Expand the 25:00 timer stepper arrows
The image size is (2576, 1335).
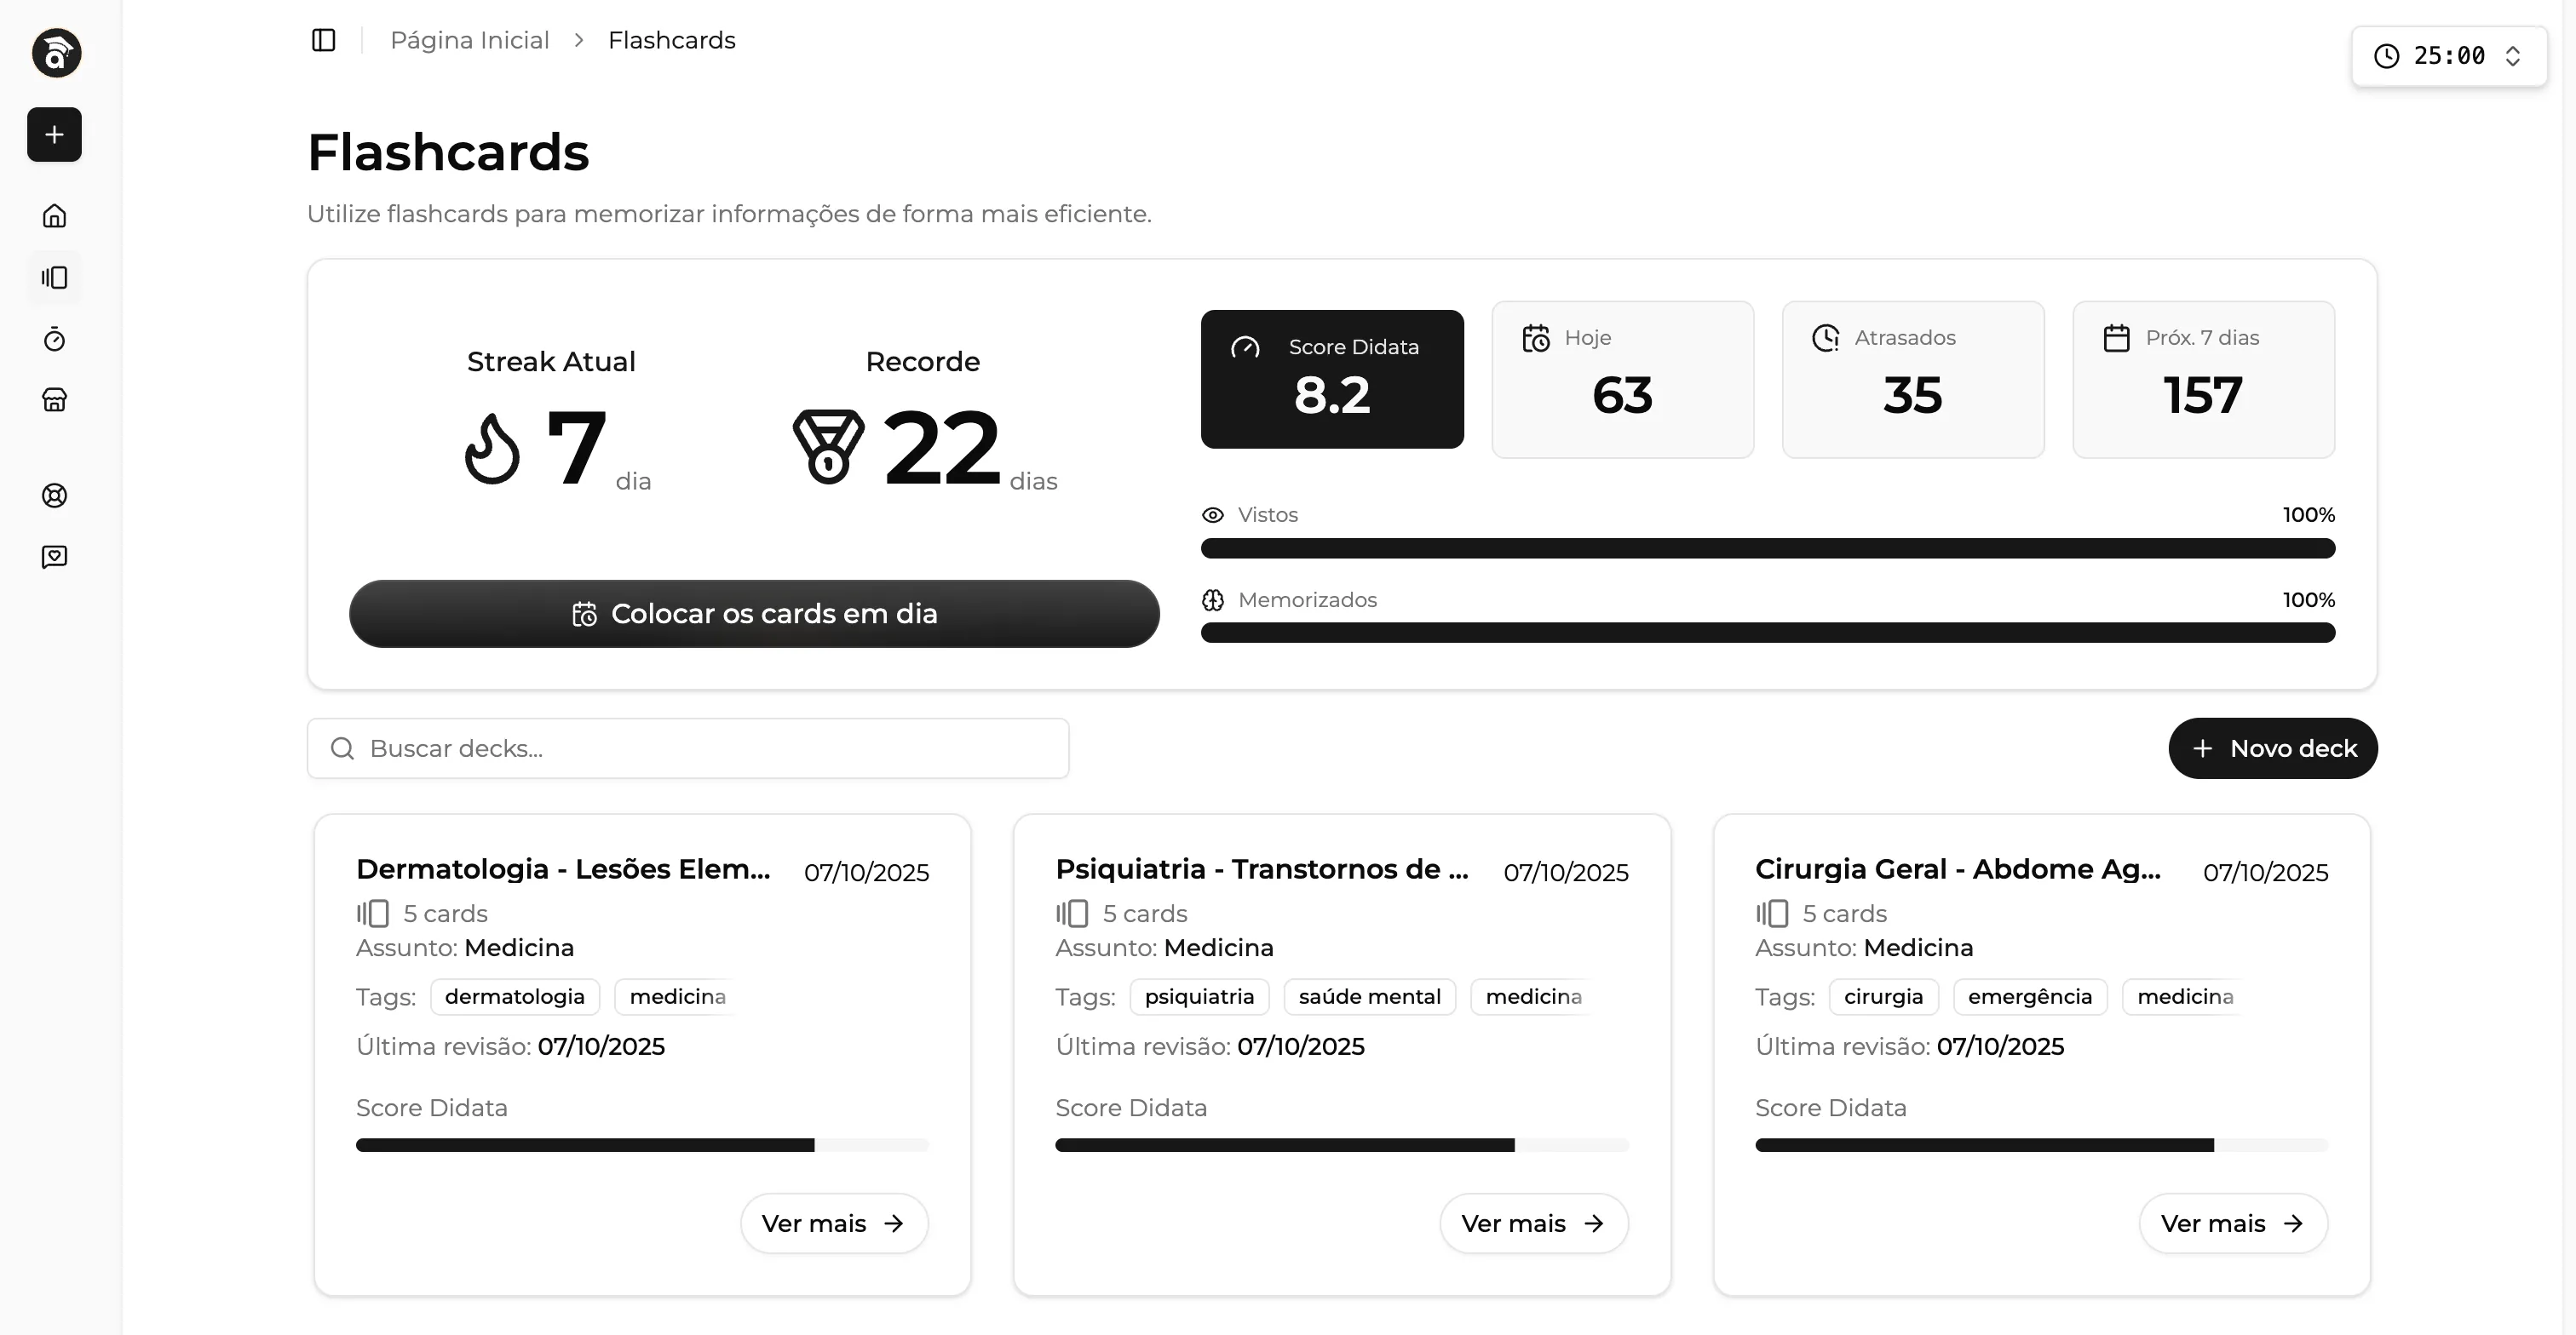pos(2513,56)
